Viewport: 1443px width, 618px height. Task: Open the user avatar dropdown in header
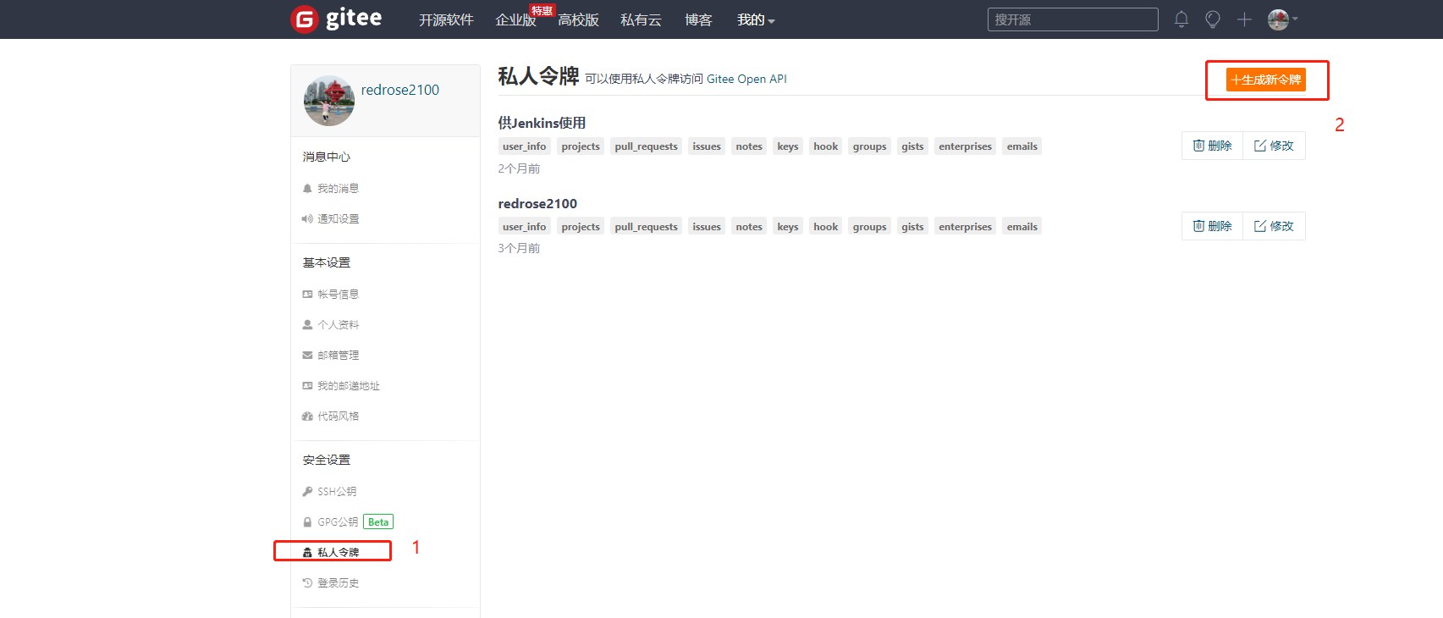pyautogui.click(x=1283, y=19)
